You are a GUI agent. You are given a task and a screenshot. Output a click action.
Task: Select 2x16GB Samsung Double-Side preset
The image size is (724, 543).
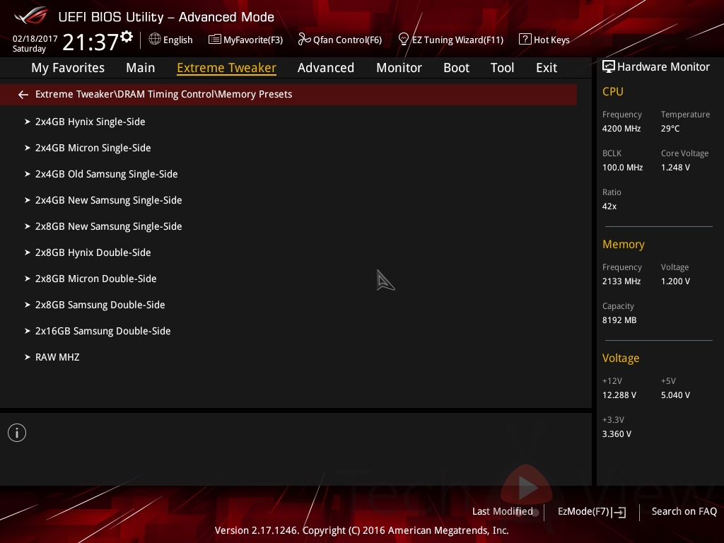tap(103, 331)
